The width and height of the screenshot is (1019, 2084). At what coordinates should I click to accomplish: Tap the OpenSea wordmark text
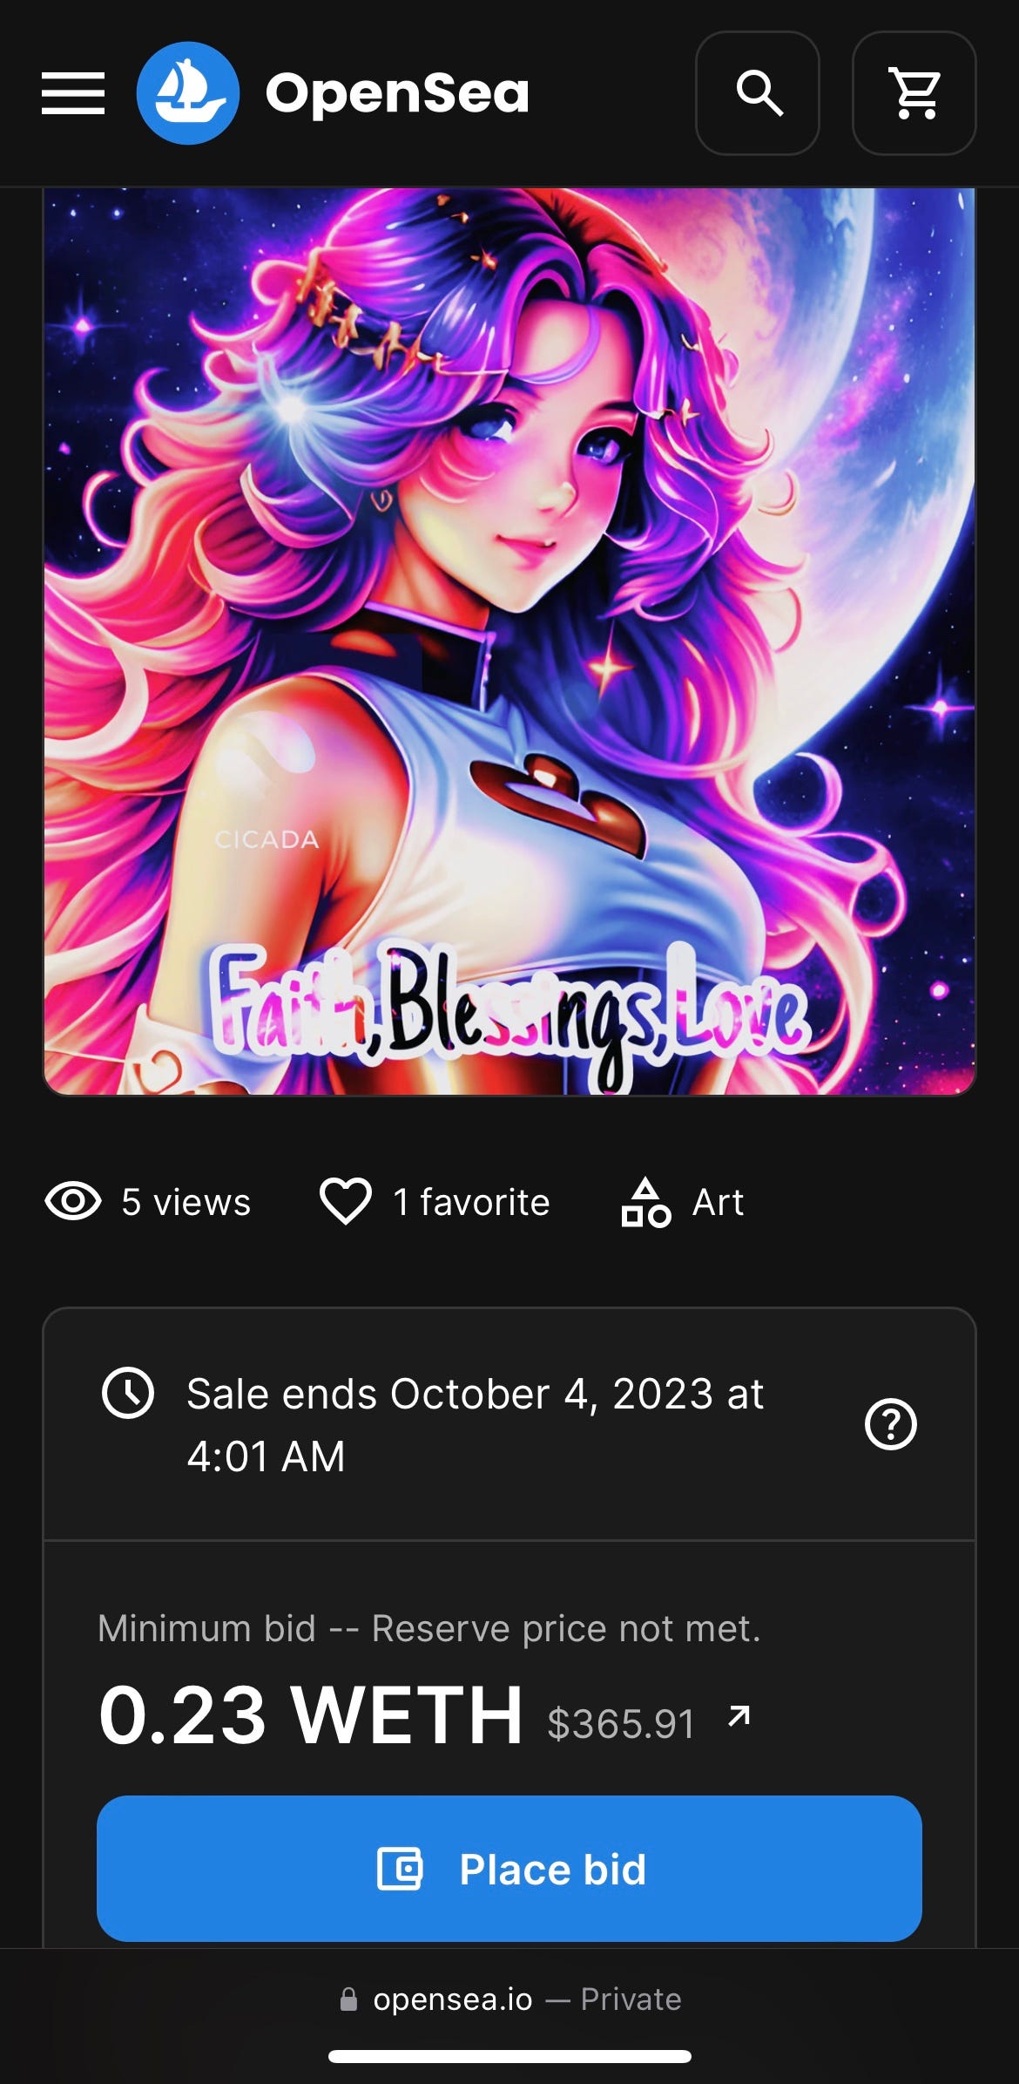point(397,93)
